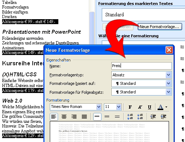Toggle italic (K) formatting button
Viewport: 185px width, 142px height.
pyautogui.click(x=140, y=107)
